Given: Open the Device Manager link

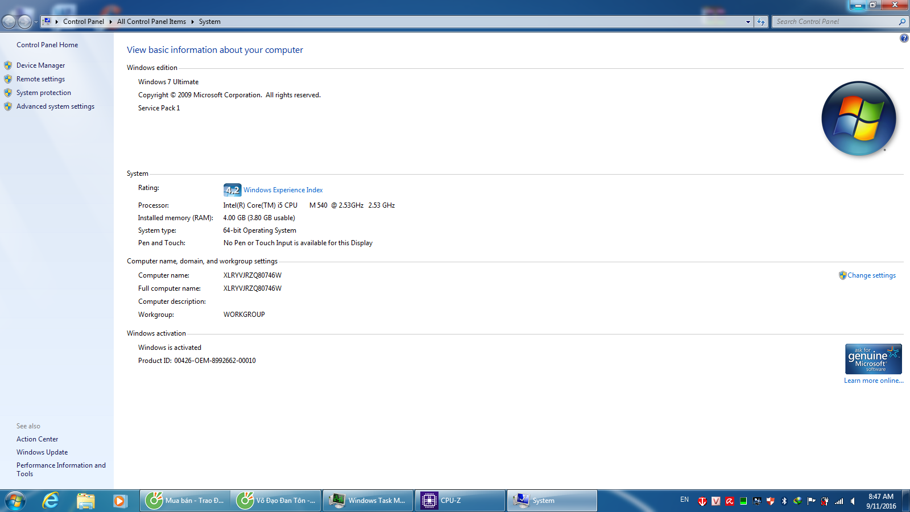Looking at the screenshot, I should coord(40,65).
